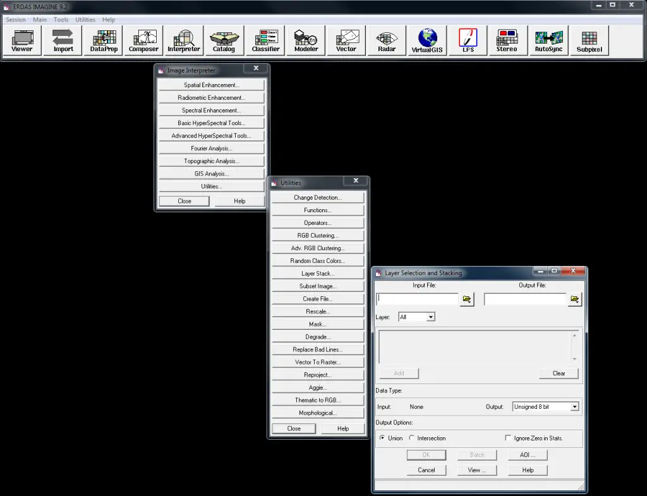Browse for Output File folder icon

click(x=574, y=299)
